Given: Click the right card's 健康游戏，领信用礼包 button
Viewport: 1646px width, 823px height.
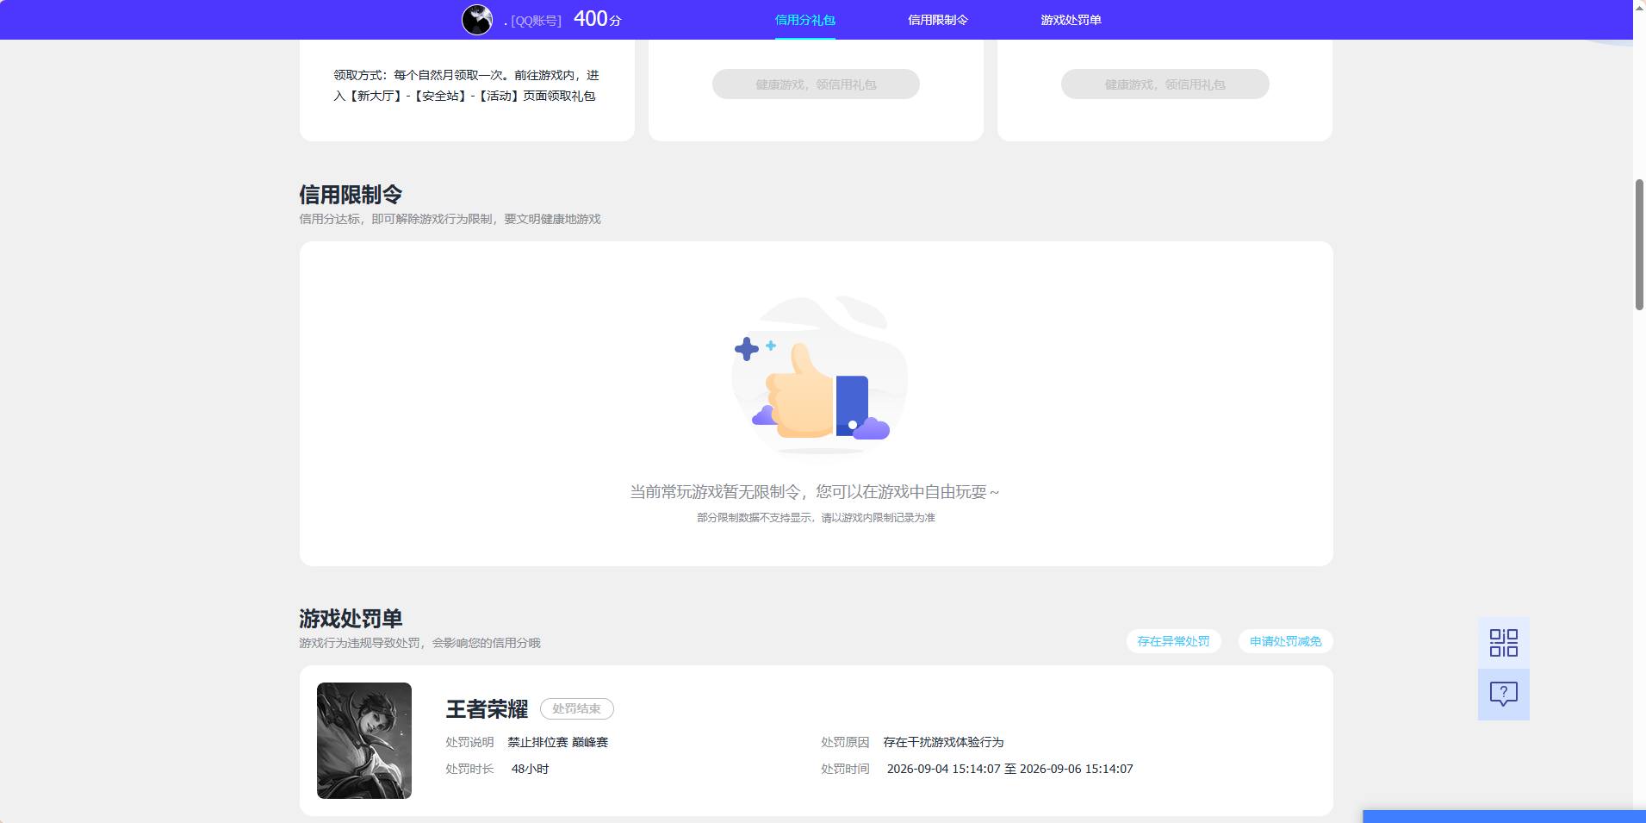Looking at the screenshot, I should click(x=1165, y=84).
